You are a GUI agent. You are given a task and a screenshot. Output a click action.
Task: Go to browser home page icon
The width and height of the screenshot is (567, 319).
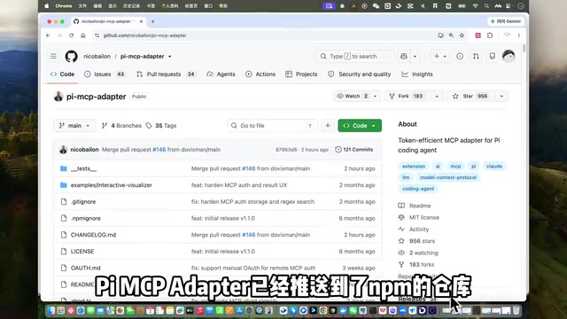(x=82, y=35)
